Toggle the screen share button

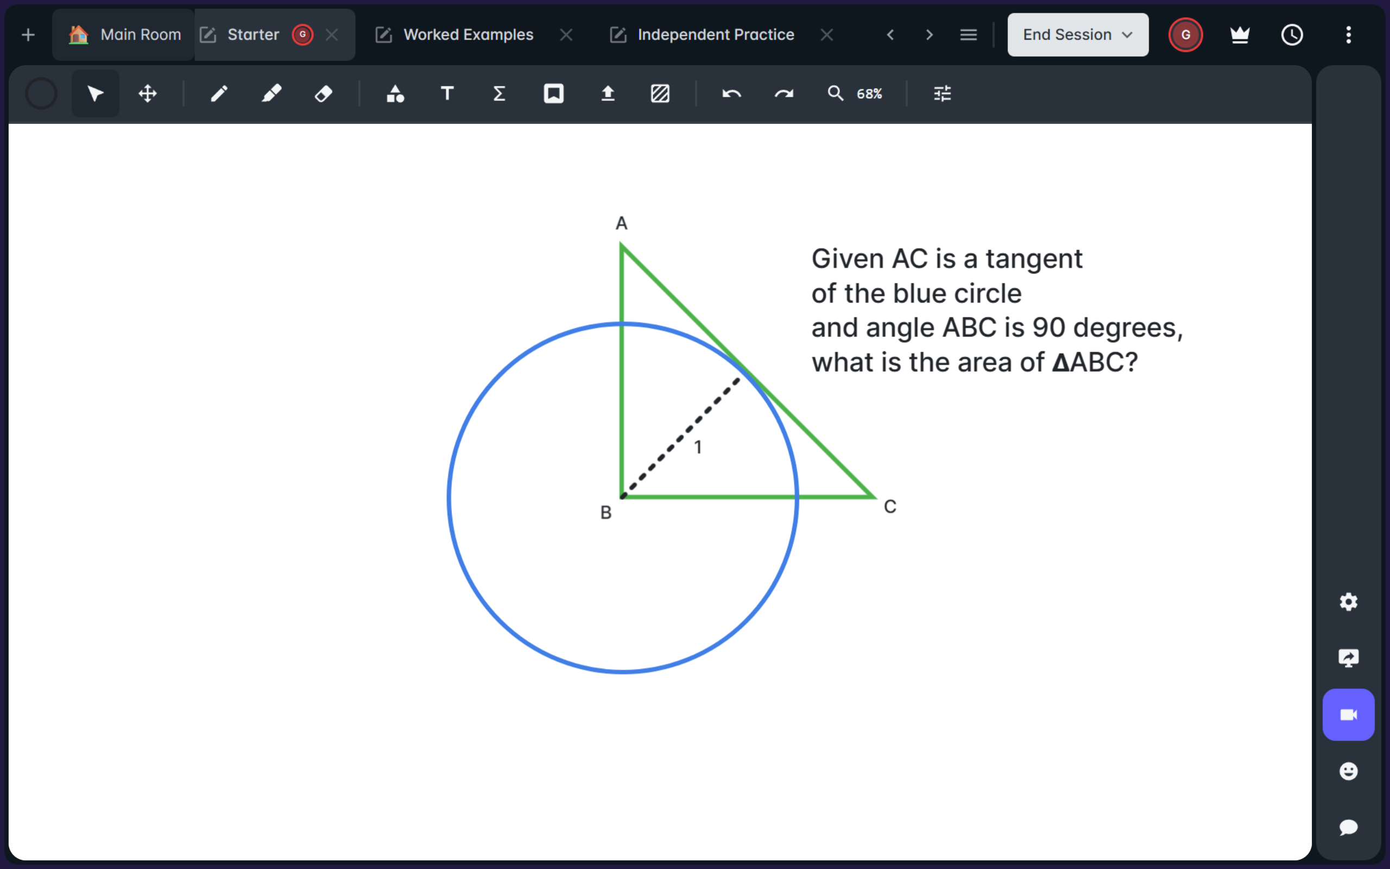[x=1348, y=658]
